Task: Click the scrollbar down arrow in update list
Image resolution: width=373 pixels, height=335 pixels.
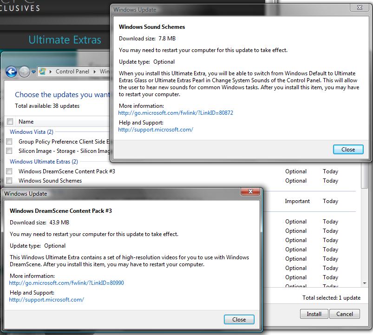Action: [365, 283]
